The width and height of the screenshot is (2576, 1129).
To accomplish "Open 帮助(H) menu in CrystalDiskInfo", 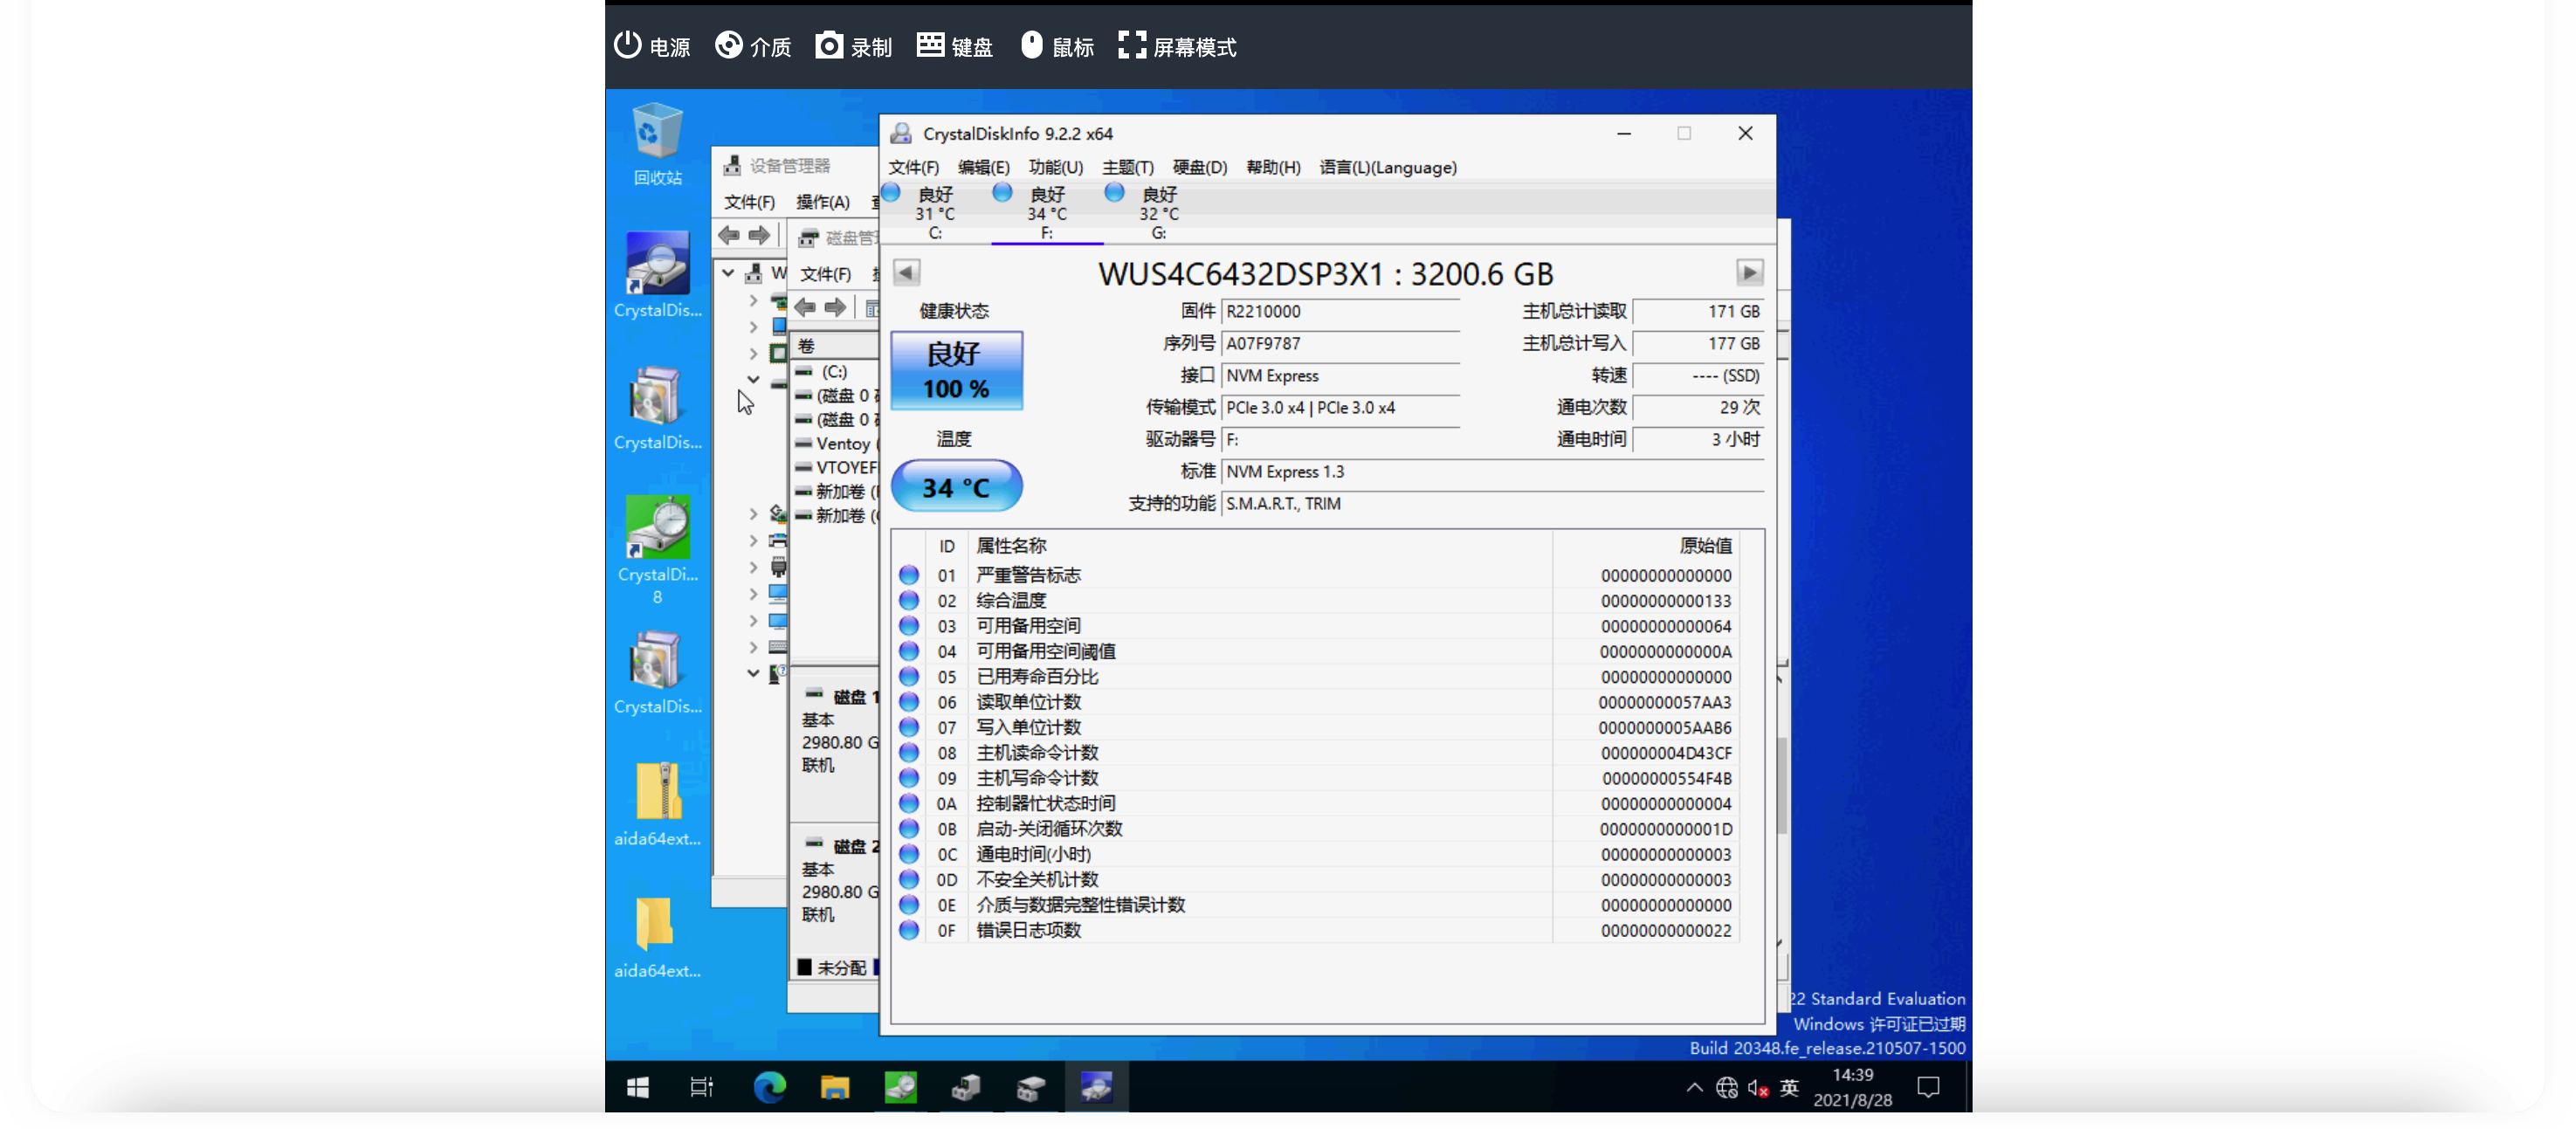I will point(1273,167).
